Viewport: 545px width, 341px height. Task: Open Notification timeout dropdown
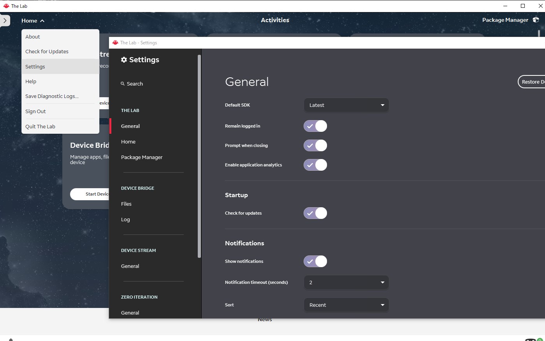(346, 282)
